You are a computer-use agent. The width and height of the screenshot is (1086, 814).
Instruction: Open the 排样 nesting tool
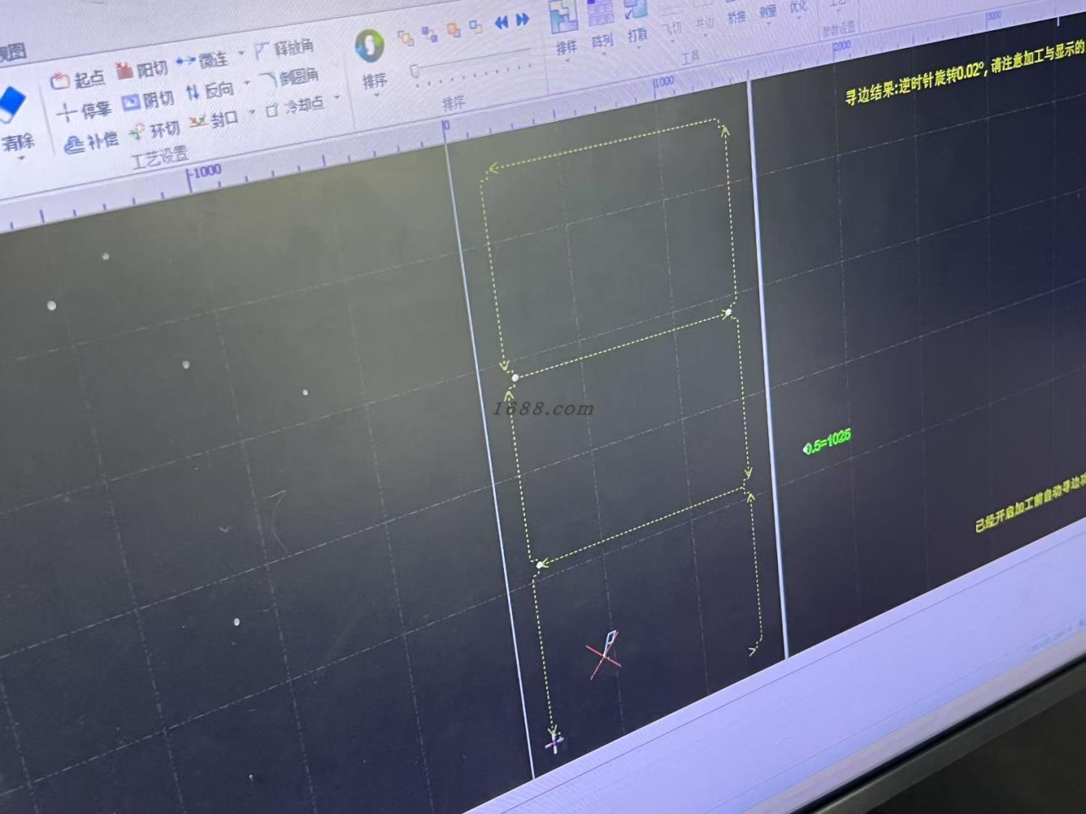click(564, 28)
